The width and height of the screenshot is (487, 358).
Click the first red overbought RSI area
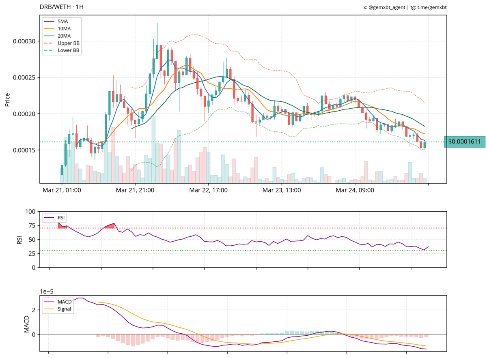[62, 226]
